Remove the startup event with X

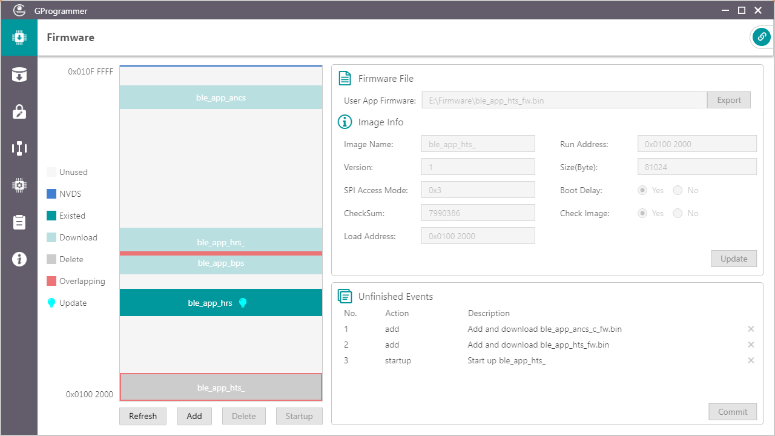[751, 360]
